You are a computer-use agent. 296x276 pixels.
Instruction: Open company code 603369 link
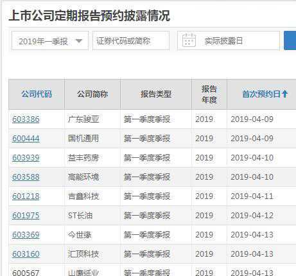coord(26,235)
